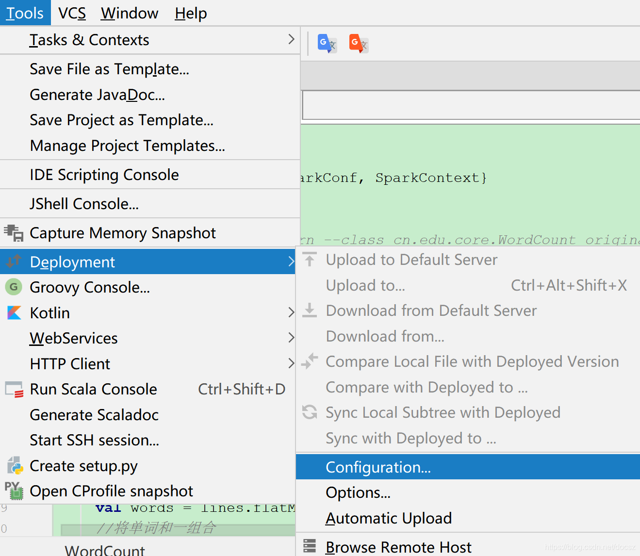Click the blue Google Translate icon
Screen dimensions: 640x556
coord(327,44)
